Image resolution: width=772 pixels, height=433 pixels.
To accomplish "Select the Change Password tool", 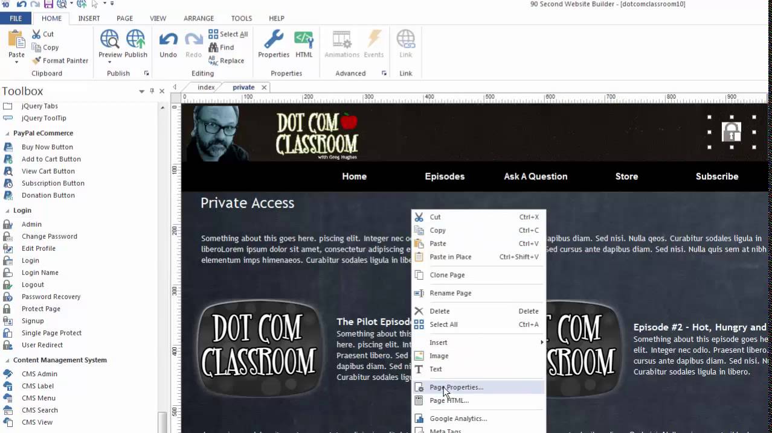I will click(50, 236).
